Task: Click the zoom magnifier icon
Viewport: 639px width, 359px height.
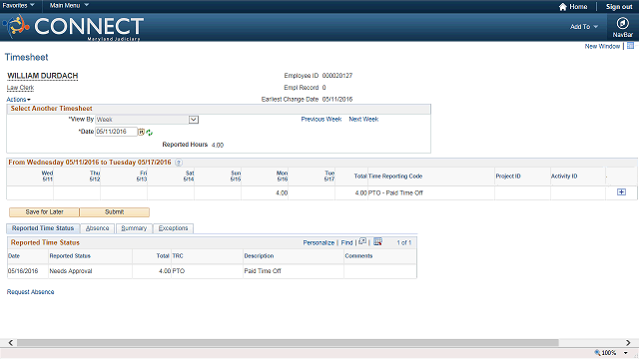Action: pos(597,352)
